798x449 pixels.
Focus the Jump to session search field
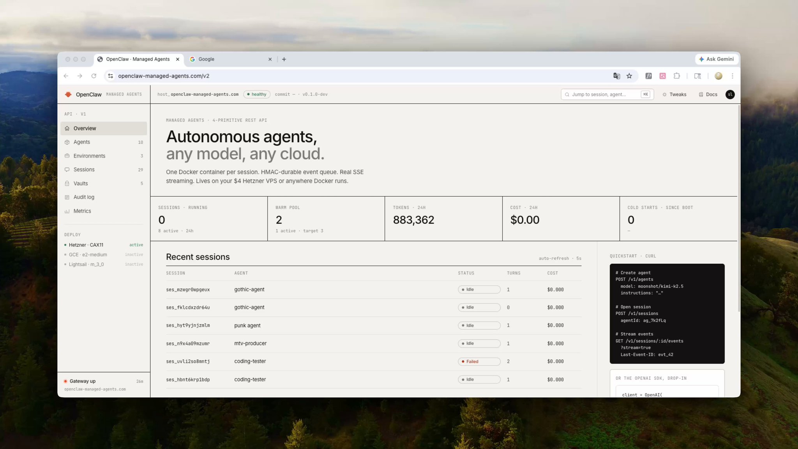click(x=607, y=94)
